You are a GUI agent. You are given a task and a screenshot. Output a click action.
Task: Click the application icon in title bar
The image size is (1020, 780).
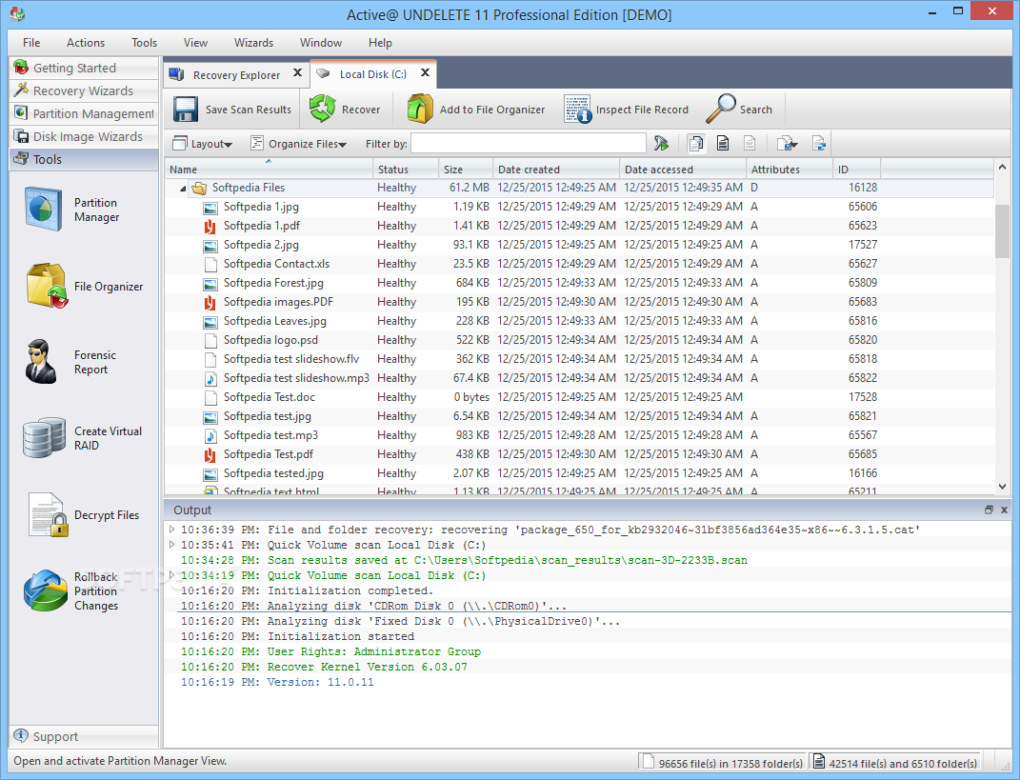coord(17,13)
